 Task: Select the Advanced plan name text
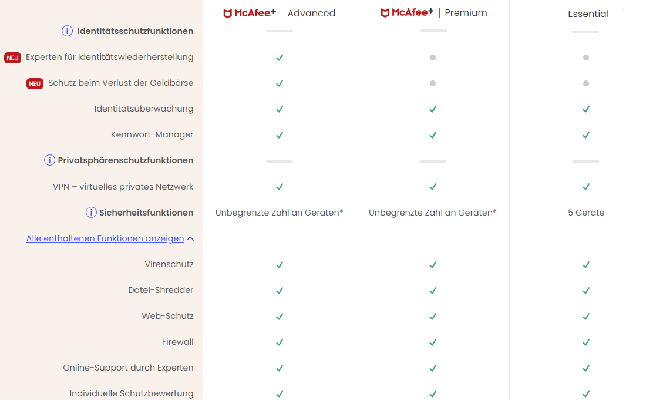point(311,13)
